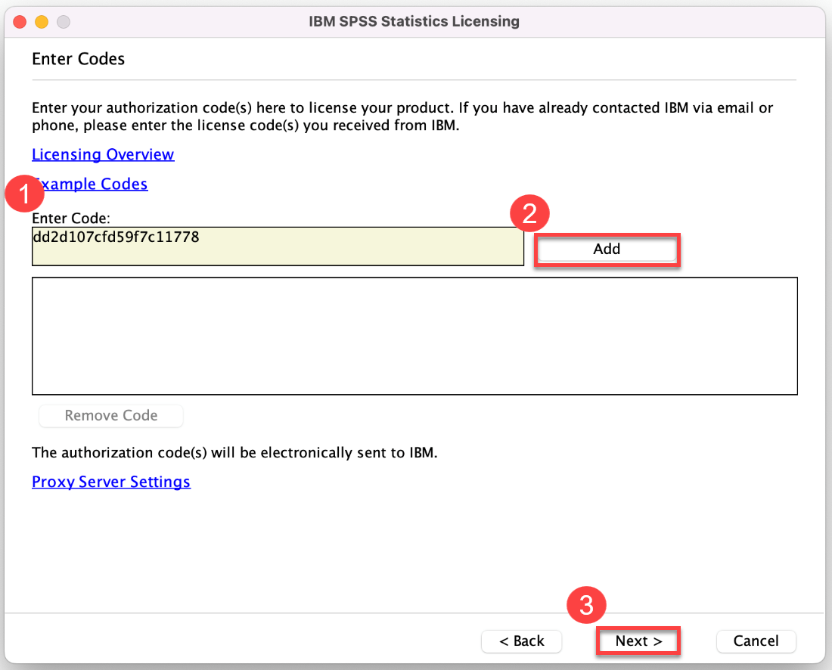Close the licensing window with red button
This screenshot has width=832, height=670.
click(20, 22)
